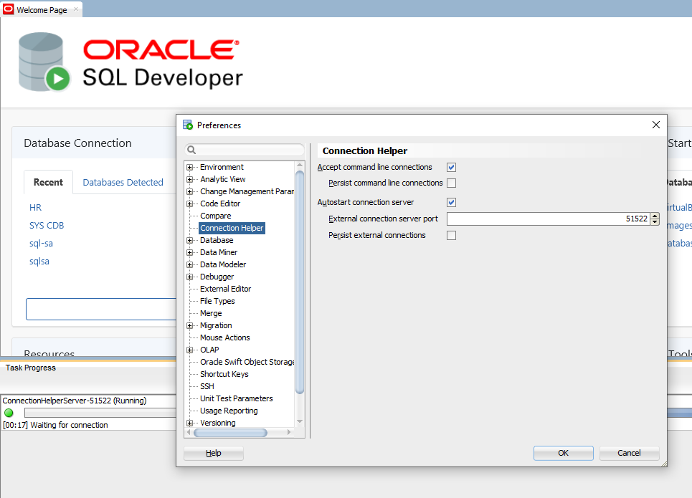Expand the Code Editor node
This screenshot has height=498, width=692.
tap(190, 203)
